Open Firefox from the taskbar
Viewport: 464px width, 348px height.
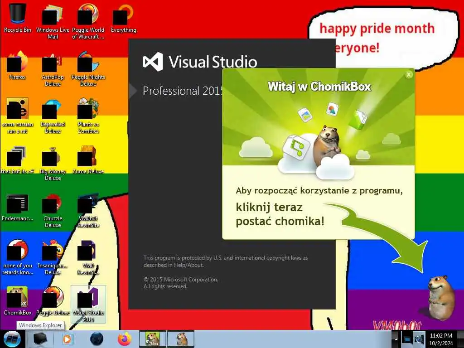point(125,339)
